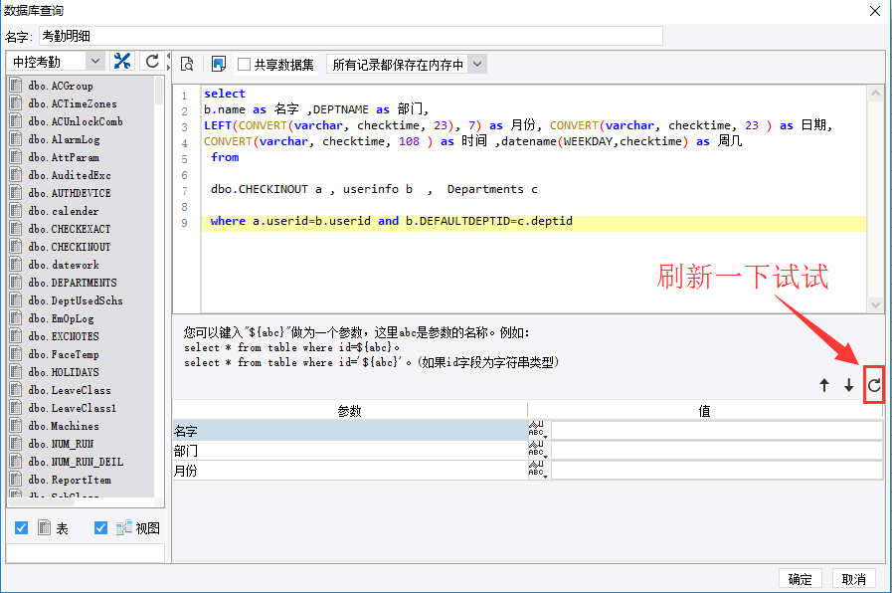Select dbo.AUTHDEVICE in table list
The width and height of the screenshot is (892, 593).
70,193
